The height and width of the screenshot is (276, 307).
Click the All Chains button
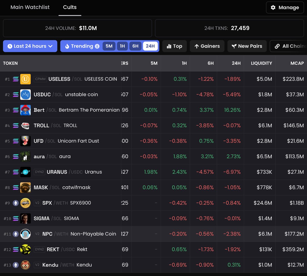pos(289,46)
